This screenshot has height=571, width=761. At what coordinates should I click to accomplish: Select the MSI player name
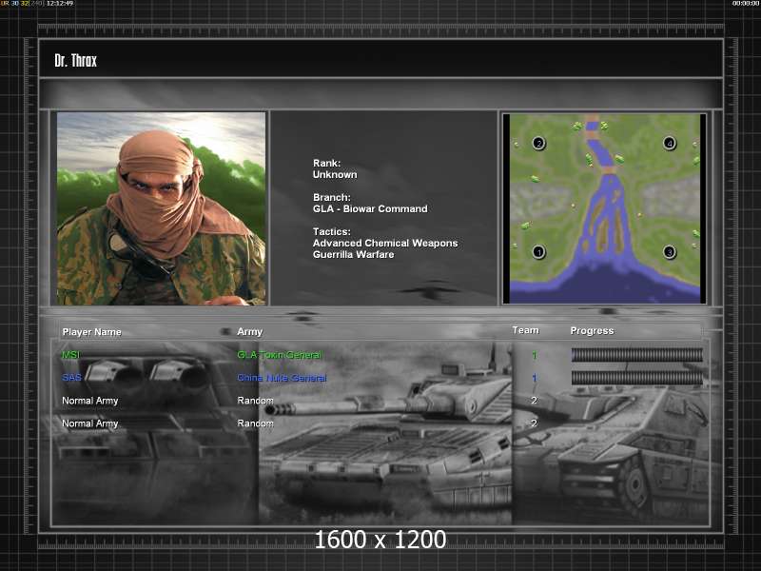(70, 355)
